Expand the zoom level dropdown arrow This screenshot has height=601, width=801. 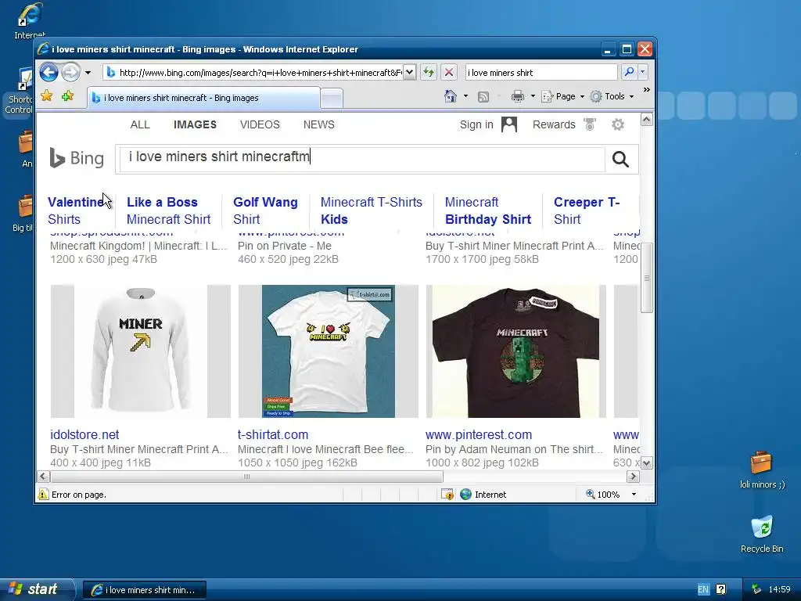634,495
